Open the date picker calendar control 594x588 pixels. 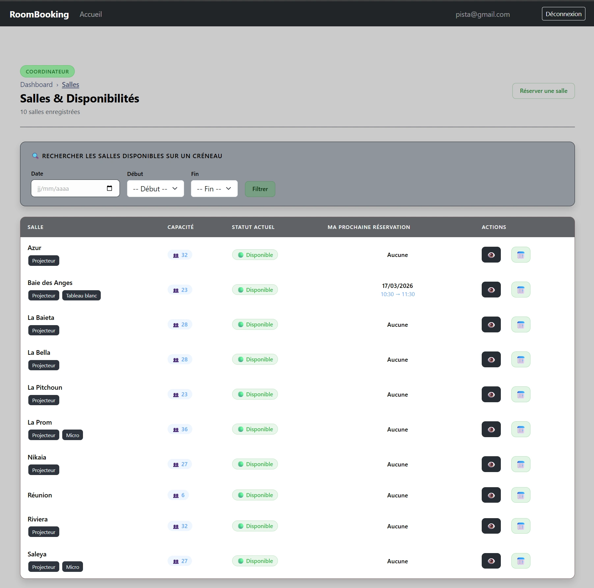click(x=109, y=188)
